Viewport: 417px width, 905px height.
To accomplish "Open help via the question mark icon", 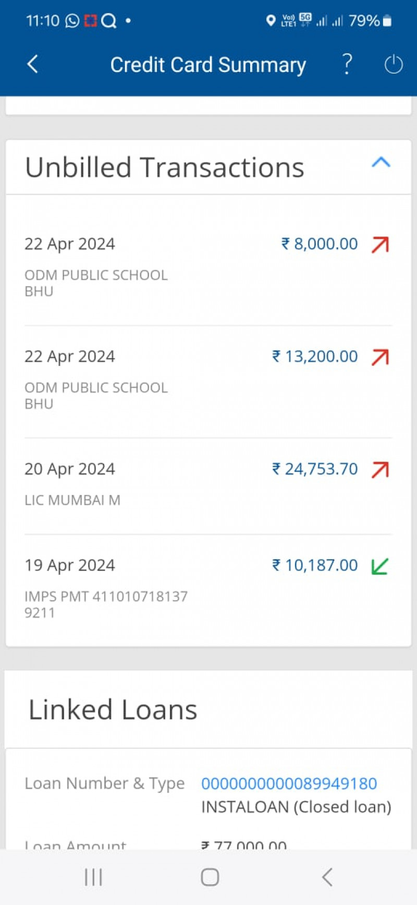I will pyautogui.click(x=347, y=64).
